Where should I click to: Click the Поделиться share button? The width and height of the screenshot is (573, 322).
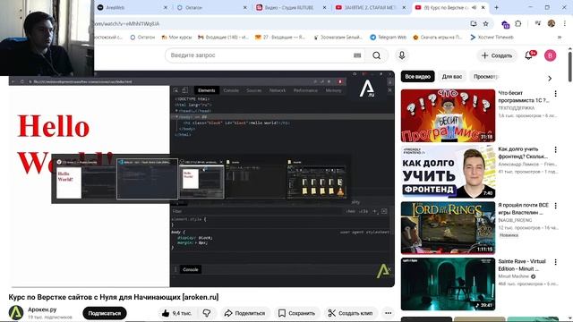[x=244, y=313]
